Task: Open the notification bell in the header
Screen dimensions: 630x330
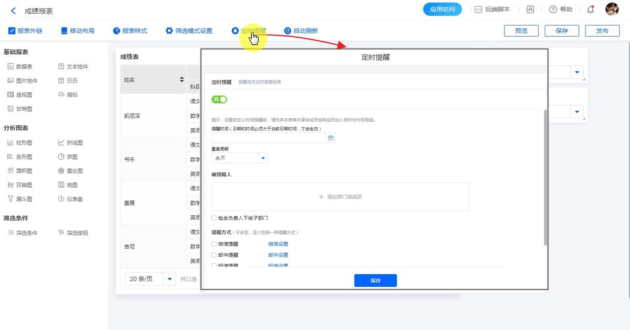Action: [590, 10]
